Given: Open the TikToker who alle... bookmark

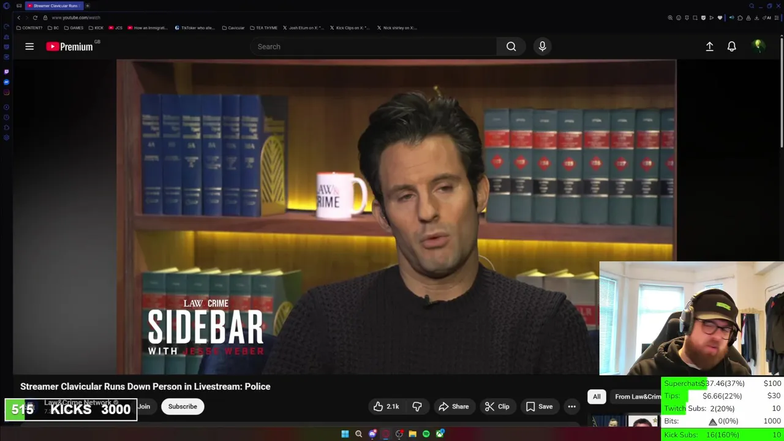Looking at the screenshot, I should tap(195, 28).
